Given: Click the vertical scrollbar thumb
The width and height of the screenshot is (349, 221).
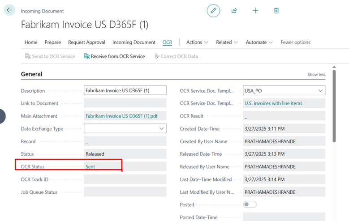Looking at the screenshot, I should click(334, 106).
